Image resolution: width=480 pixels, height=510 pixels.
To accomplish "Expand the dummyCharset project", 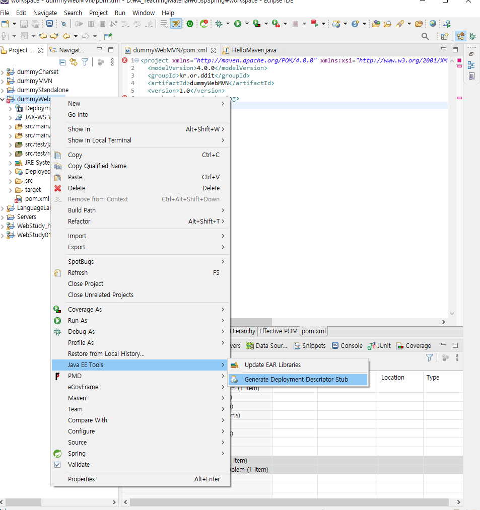I will coord(3,72).
